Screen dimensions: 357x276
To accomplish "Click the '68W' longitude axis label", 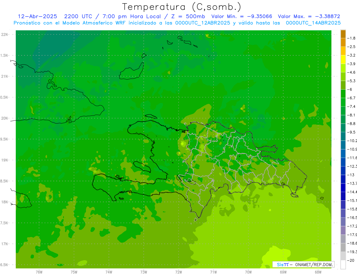I will tap(318, 272).
